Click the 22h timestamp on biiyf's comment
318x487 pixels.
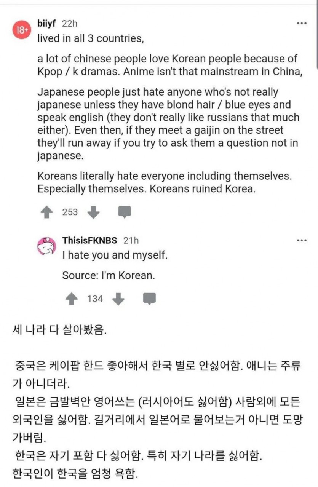click(70, 24)
